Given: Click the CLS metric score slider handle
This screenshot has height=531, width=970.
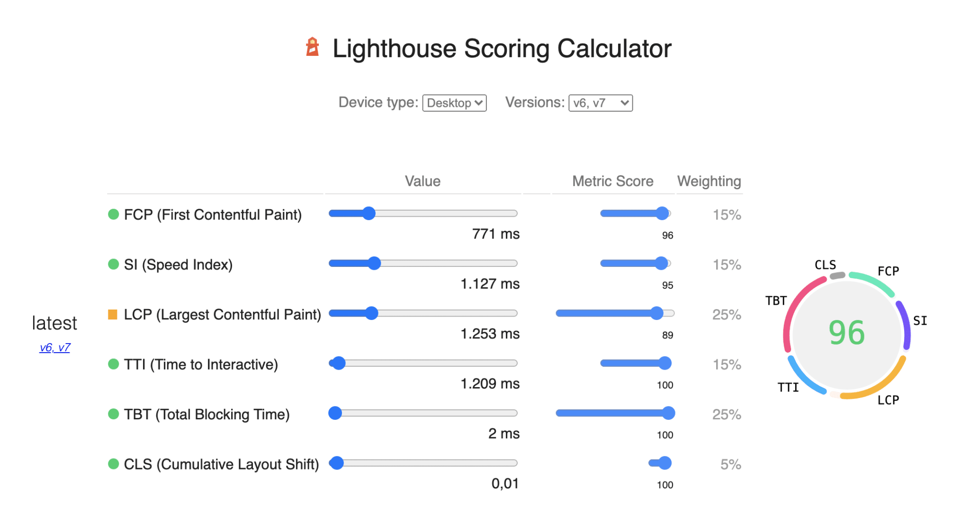Looking at the screenshot, I should [x=665, y=463].
